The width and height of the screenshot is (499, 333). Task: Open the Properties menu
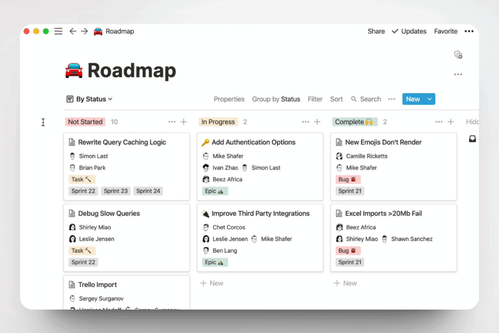pyautogui.click(x=229, y=99)
